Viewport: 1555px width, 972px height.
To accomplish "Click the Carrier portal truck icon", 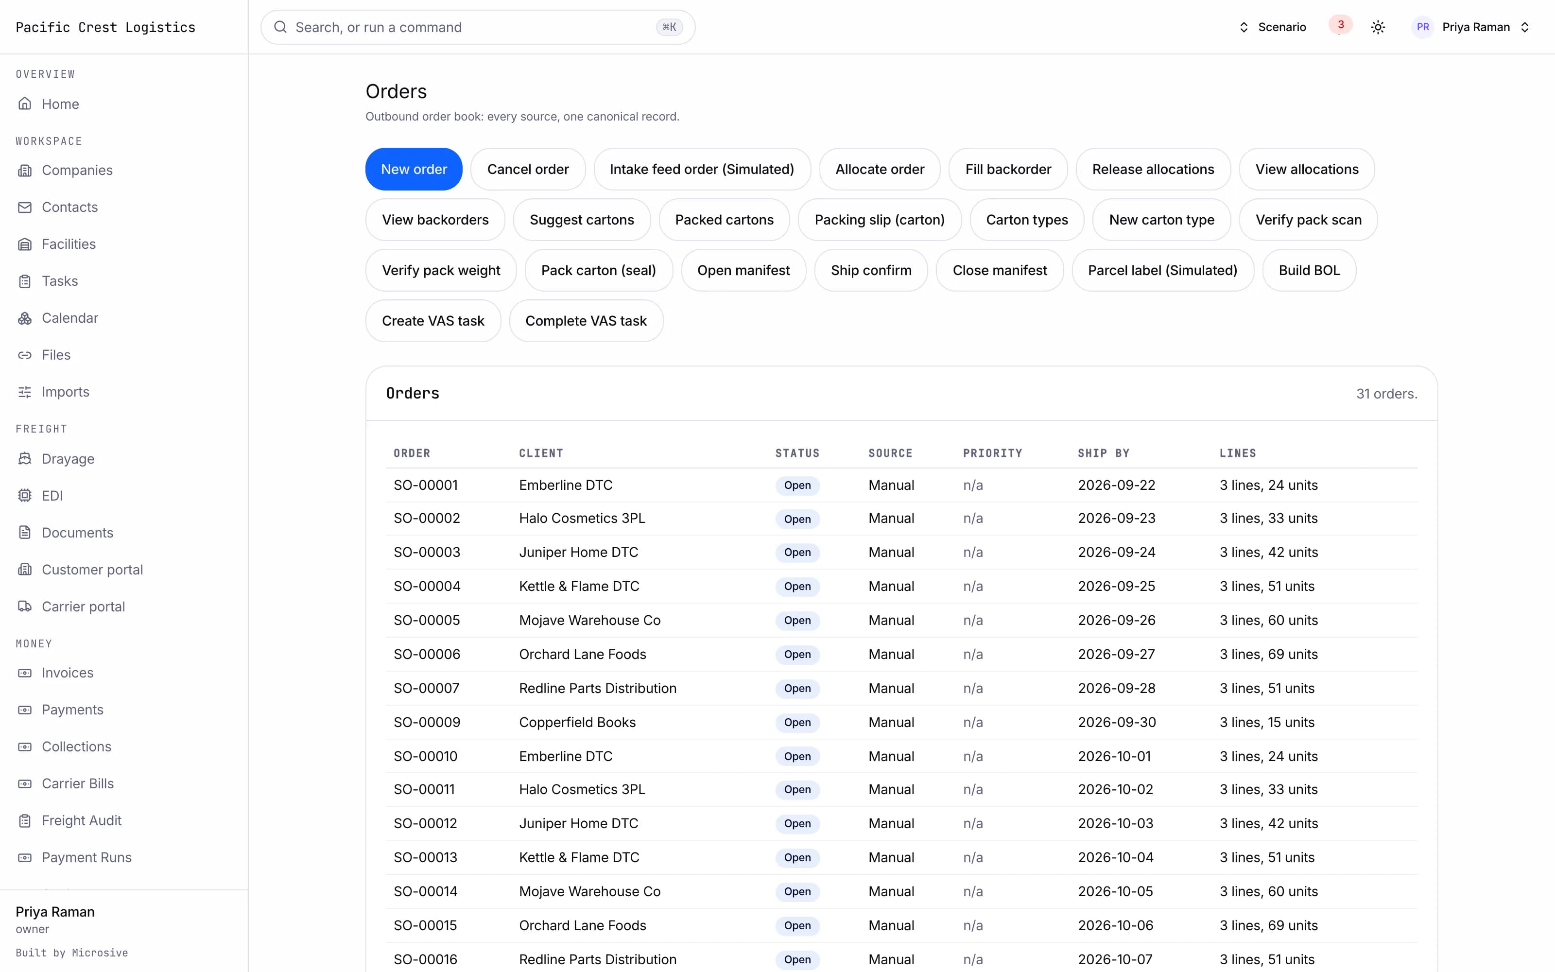I will 24,607.
